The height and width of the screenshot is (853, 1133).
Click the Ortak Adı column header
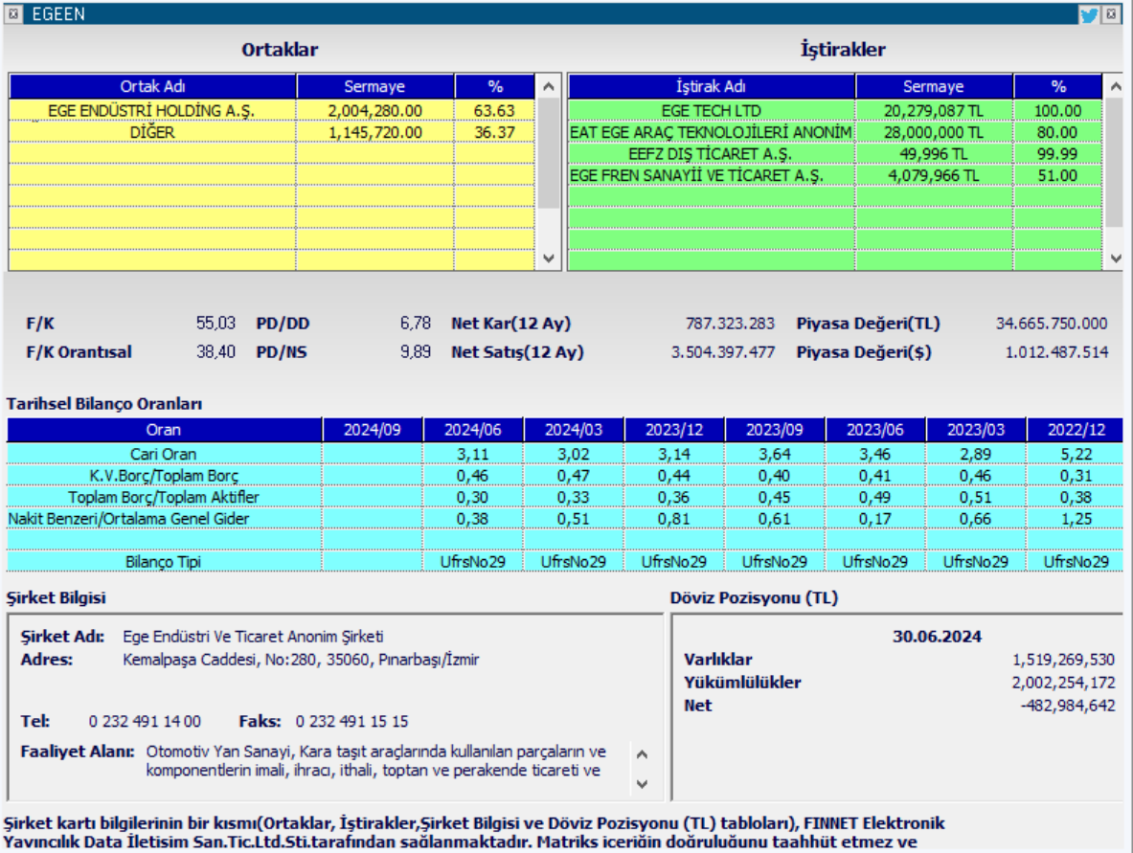(152, 87)
